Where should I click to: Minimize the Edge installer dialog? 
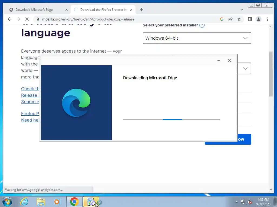click(x=219, y=61)
